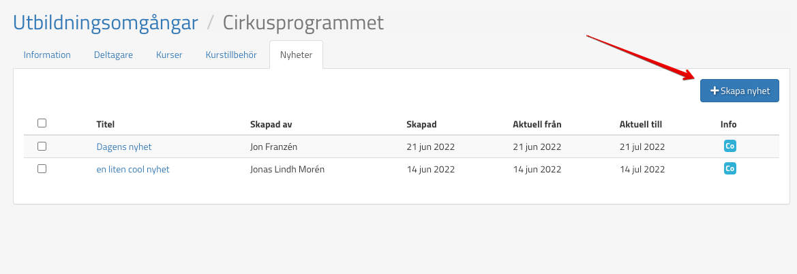The image size is (797, 274).
Task: Click the plus icon on Skapa nyhet
Action: click(715, 91)
